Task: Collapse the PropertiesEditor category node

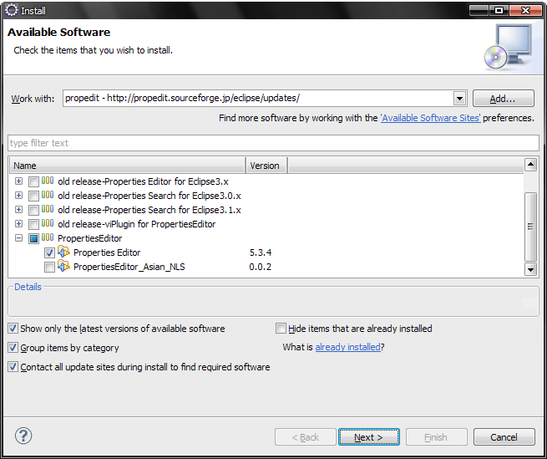Action: 19,238
